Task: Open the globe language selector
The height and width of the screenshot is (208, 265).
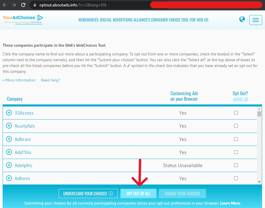Action: click(242, 19)
